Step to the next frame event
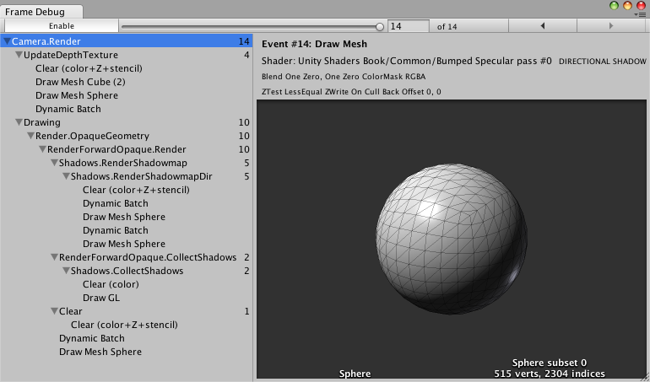This screenshot has height=382, width=650. (x=611, y=26)
